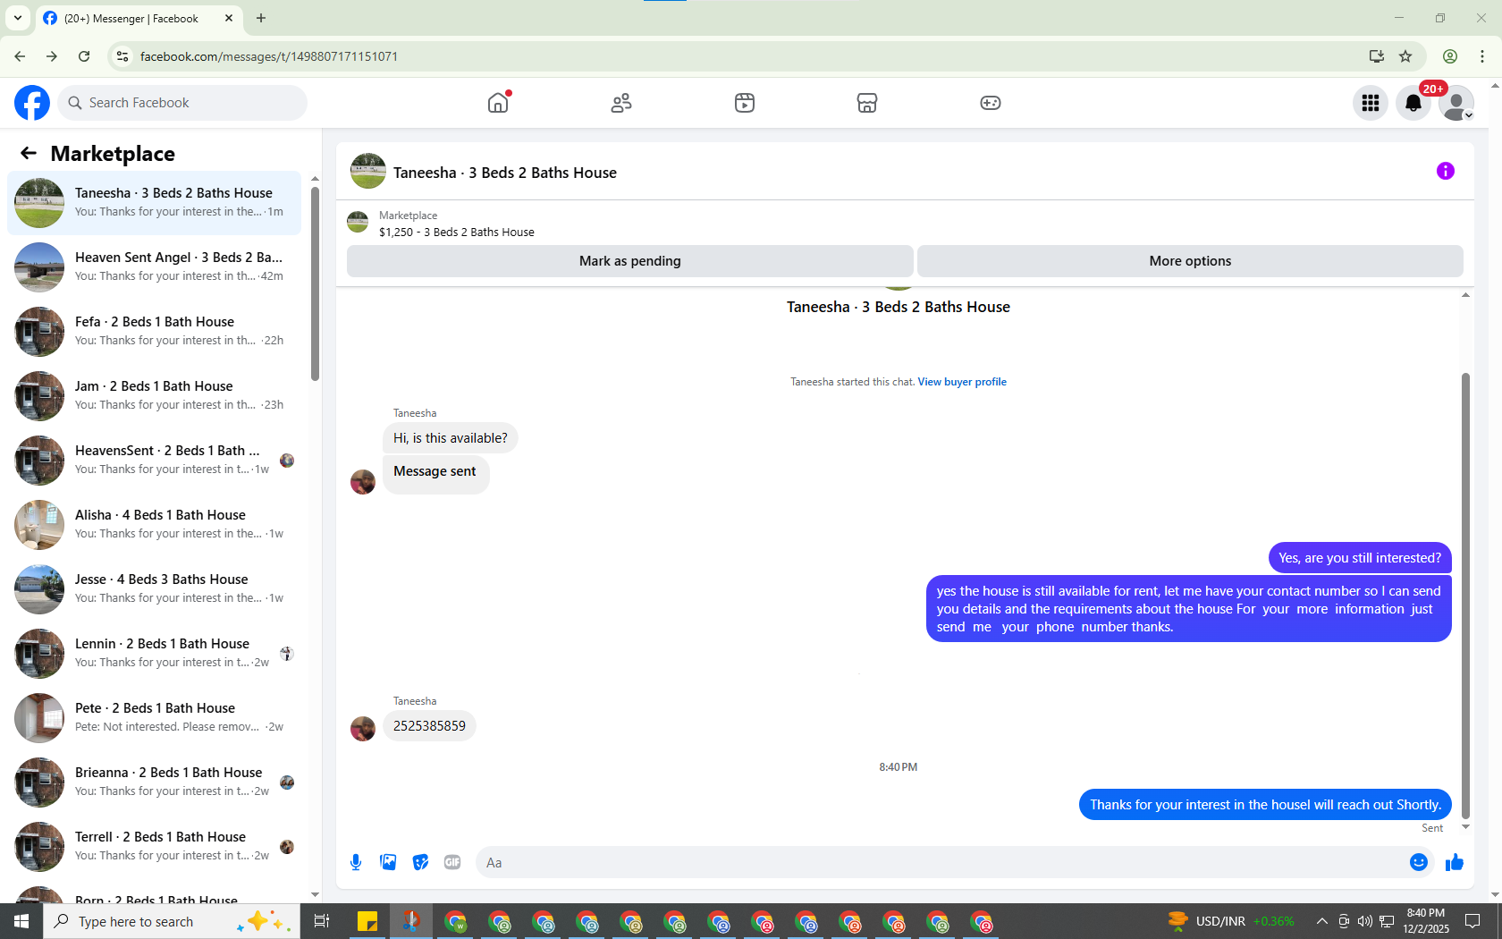Open the account profile avatar menu

(1456, 103)
